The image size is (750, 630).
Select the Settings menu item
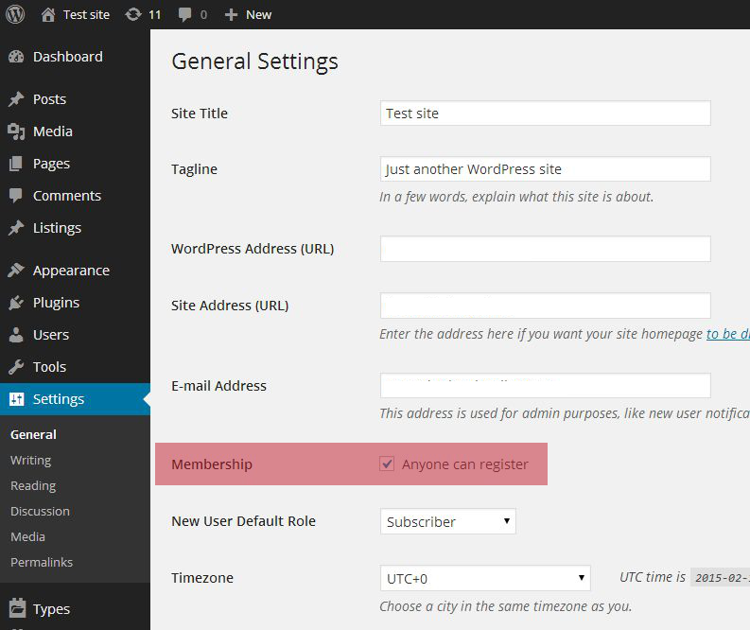pos(75,399)
